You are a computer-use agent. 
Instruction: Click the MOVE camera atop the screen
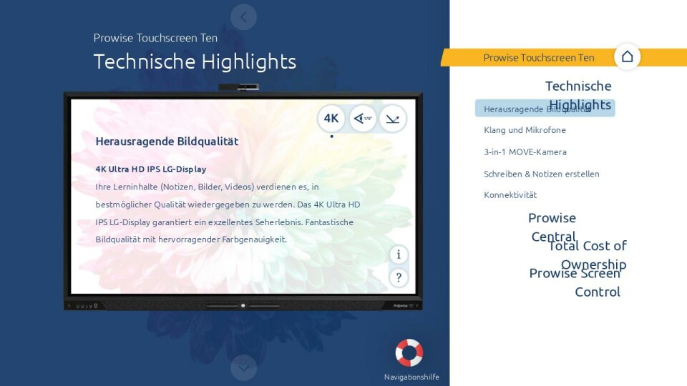pos(239,87)
